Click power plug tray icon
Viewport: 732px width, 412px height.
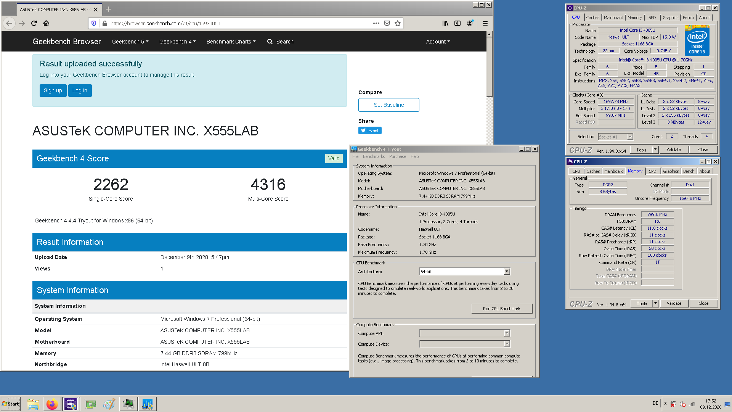(x=673, y=404)
